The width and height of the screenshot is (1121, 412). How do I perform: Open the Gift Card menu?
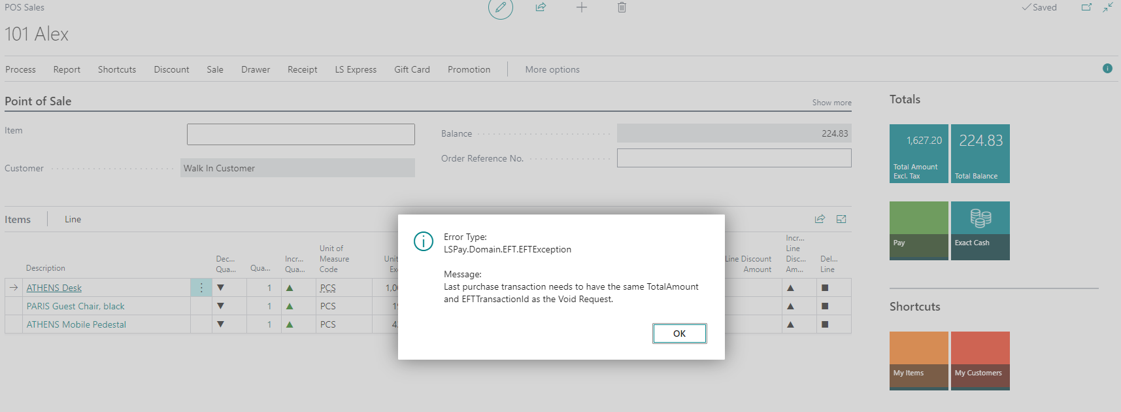click(412, 69)
